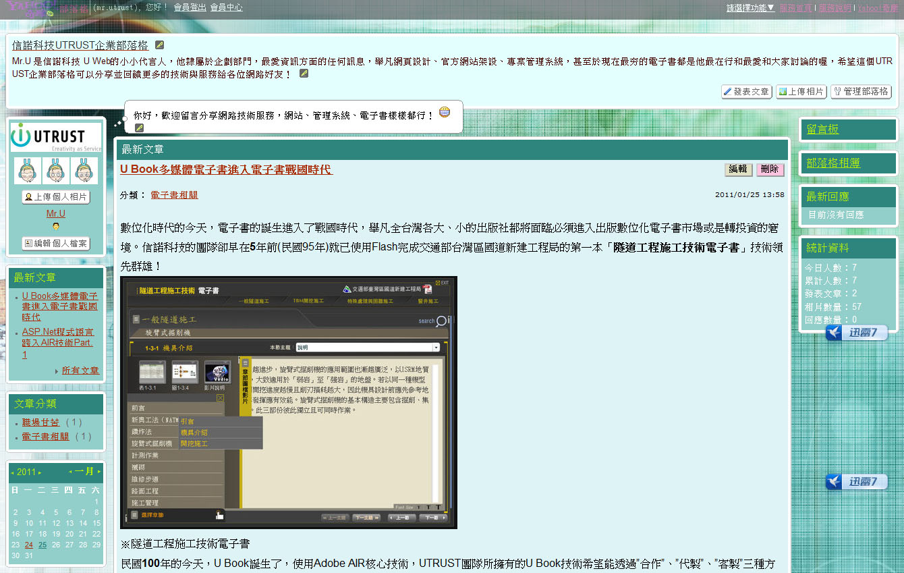This screenshot has height=573, width=904.
Task: Click the pencil icon beside the blog title
Action: [159, 45]
